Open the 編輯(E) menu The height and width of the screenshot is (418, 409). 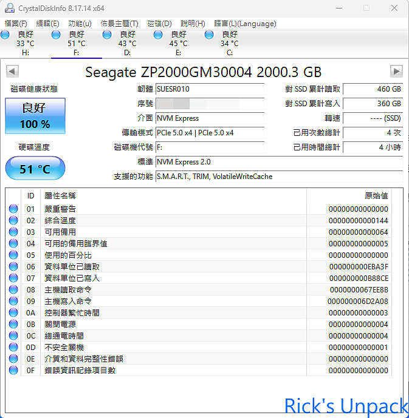47,24
